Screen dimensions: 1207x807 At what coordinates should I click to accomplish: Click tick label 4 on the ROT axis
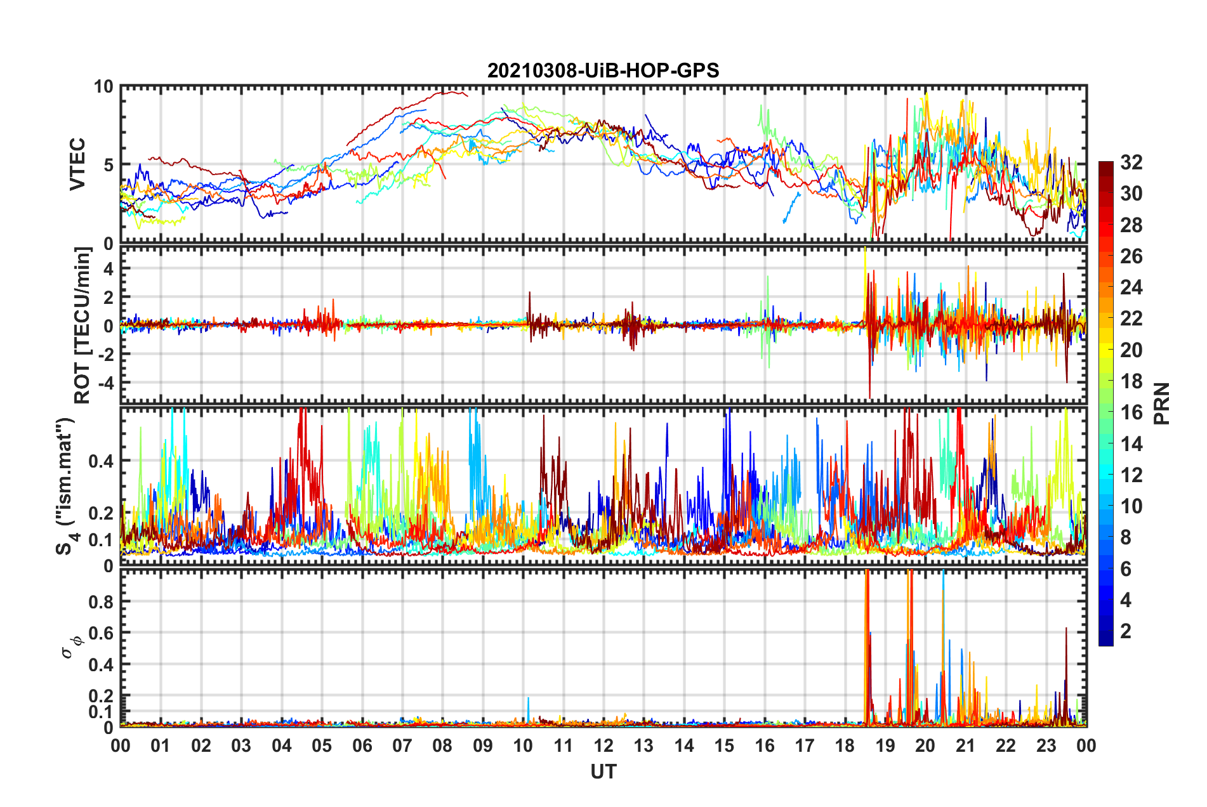pyautogui.click(x=109, y=268)
